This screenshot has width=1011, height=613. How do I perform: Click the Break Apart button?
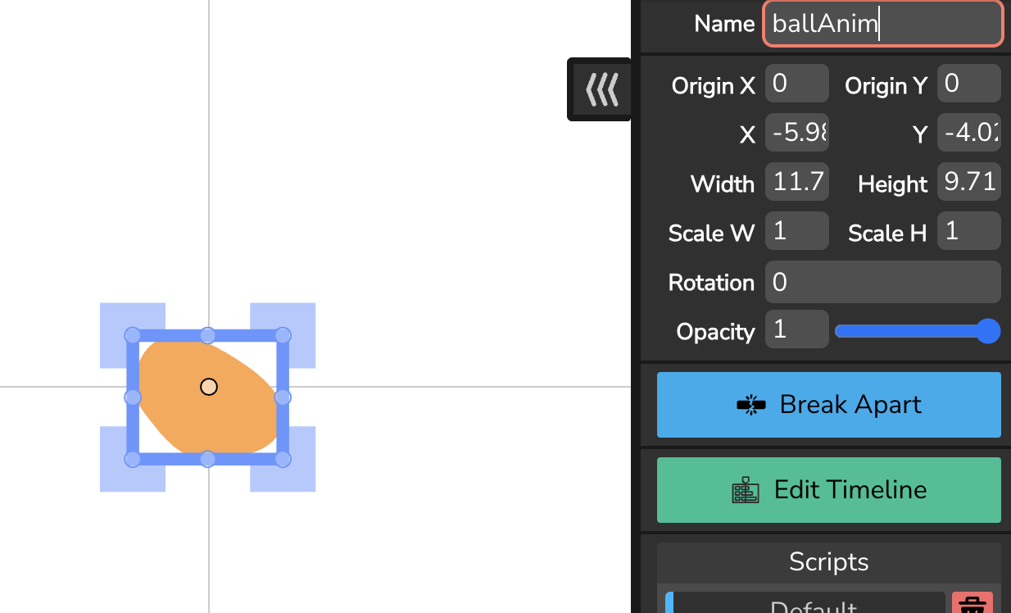(x=829, y=405)
